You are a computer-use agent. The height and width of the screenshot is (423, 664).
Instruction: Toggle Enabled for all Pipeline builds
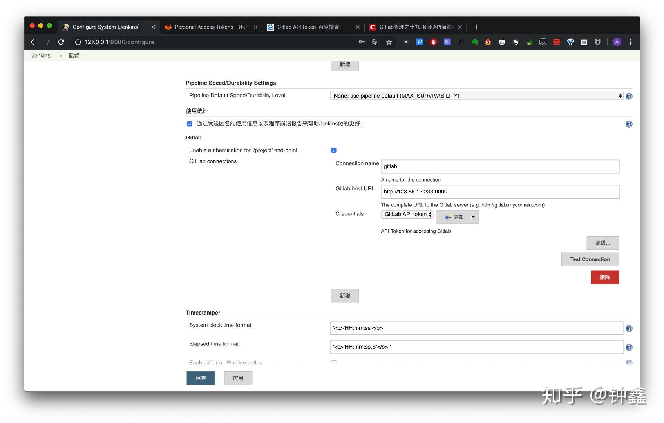click(334, 363)
